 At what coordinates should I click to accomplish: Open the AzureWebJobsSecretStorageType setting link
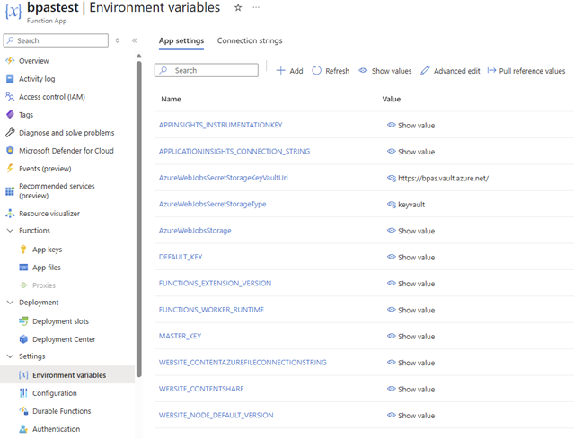pos(212,204)
